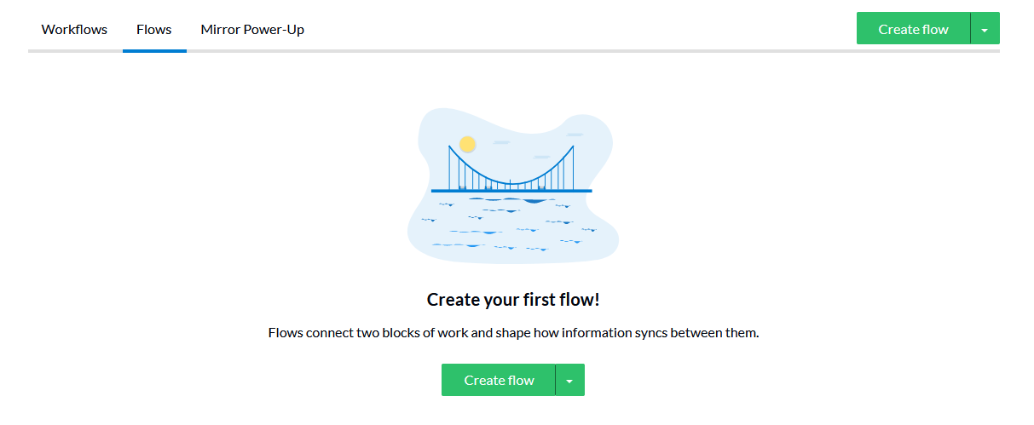Click the "Create your first flow!" heading
The height and width of the screenshot is (425, 1034).
513,300
